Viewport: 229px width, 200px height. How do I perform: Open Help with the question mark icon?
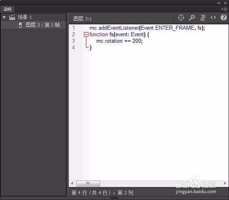click(223, 18)
